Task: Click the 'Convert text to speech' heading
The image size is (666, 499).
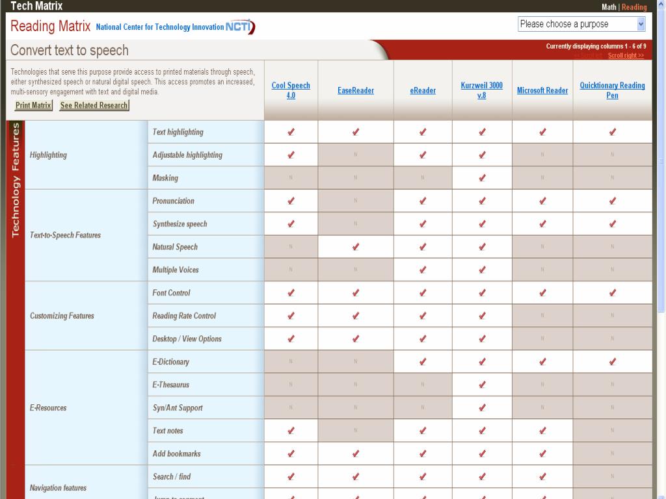Action: pyautogui.click(x=69, y=50)
